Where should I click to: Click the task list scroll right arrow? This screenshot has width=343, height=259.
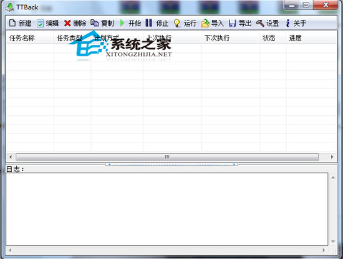click(x=332, y=157)
